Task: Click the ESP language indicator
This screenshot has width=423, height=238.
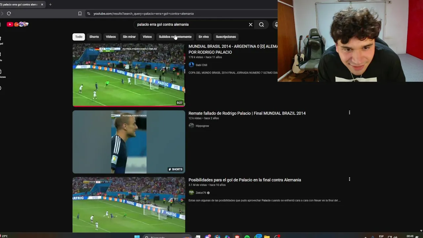Action: click(381, 236)
